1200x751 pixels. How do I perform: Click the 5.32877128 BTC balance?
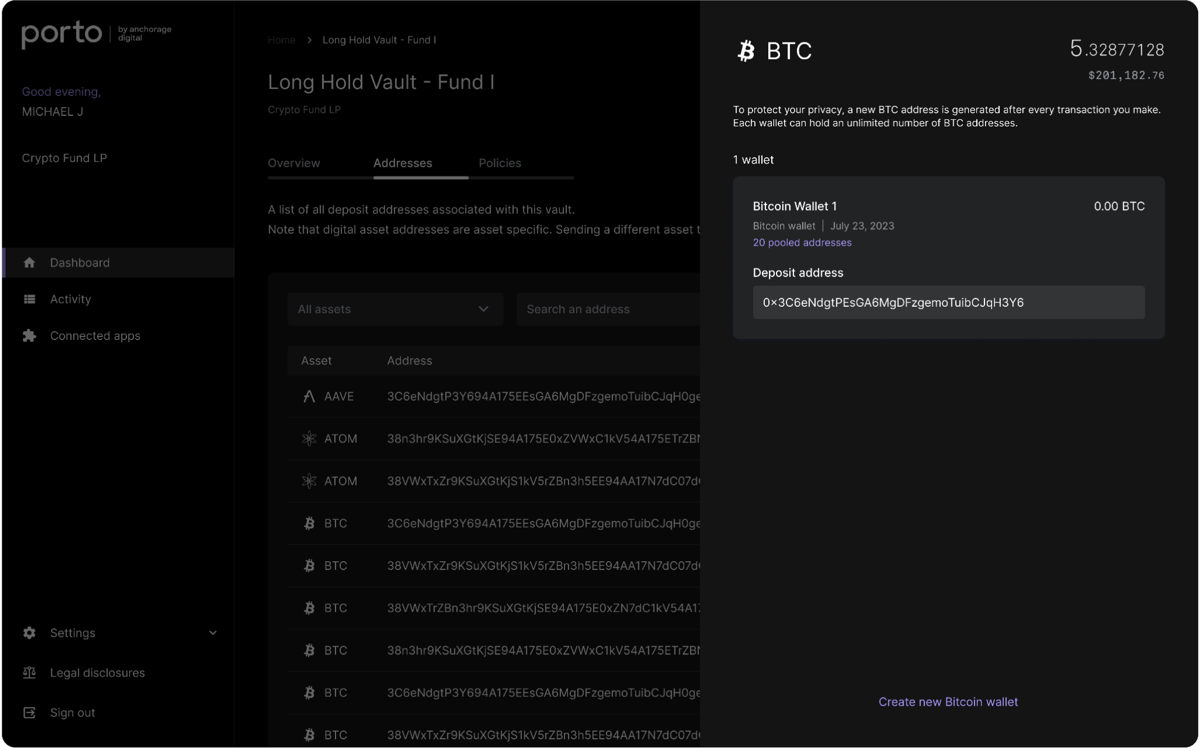(1117, 49)
